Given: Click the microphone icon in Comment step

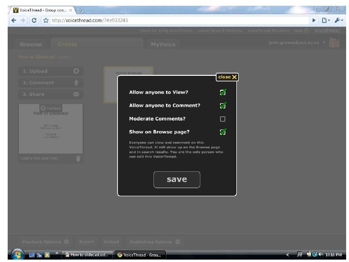Looking at the screenshot, I should pyautogui.click(x=76, y=83).
